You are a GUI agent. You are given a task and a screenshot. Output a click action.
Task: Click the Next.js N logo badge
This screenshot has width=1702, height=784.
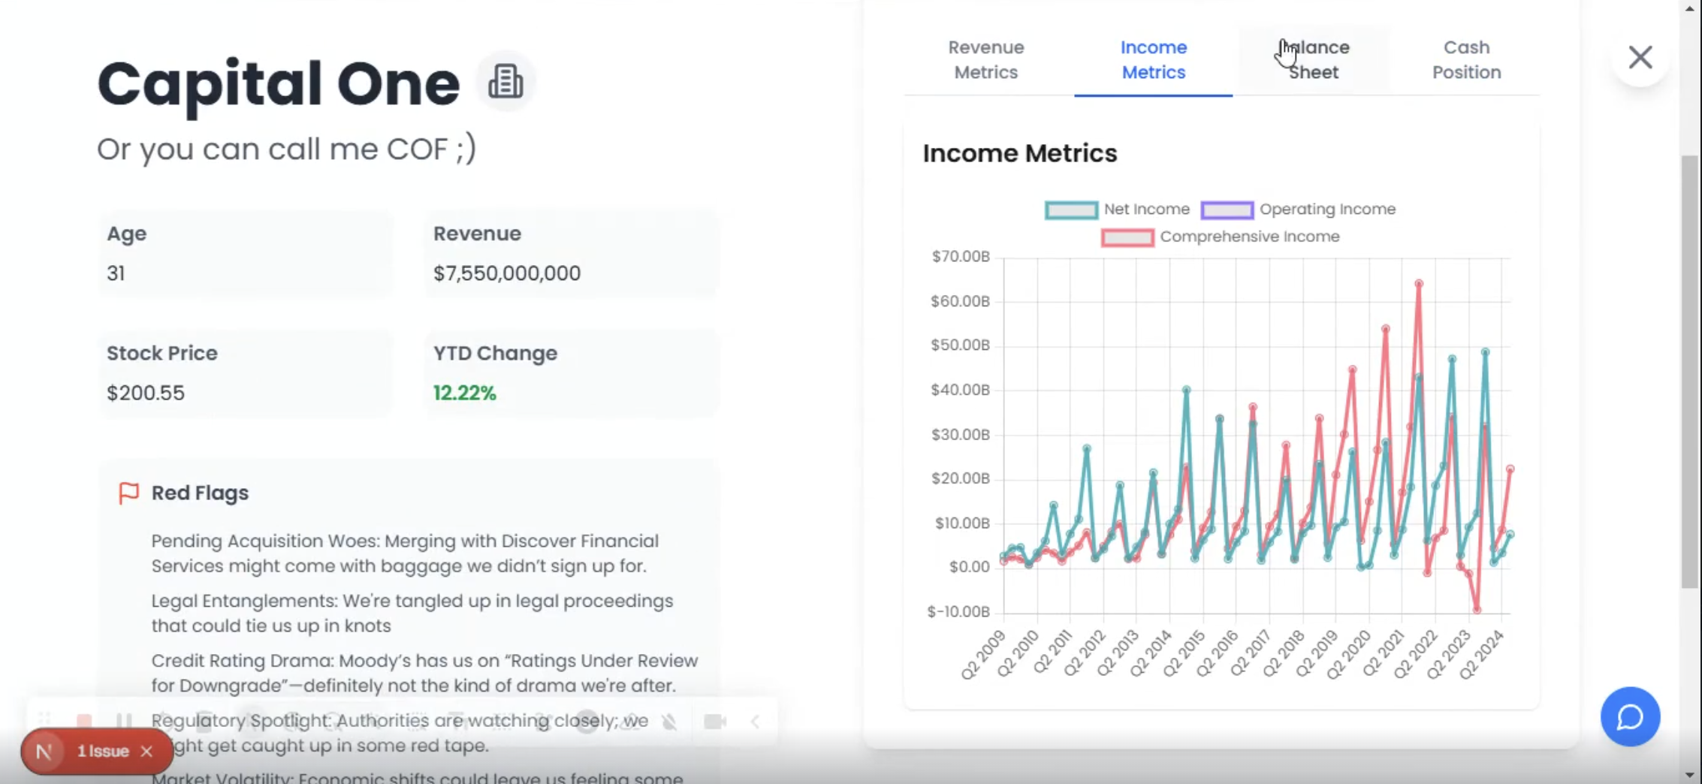[x=44, y=751]
